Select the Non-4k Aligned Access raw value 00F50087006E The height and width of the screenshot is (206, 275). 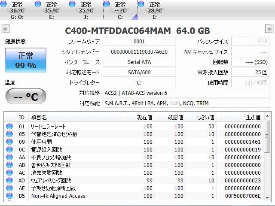coord(243,196)
